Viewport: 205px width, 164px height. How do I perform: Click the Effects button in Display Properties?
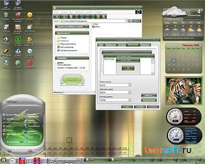[149, 95]
